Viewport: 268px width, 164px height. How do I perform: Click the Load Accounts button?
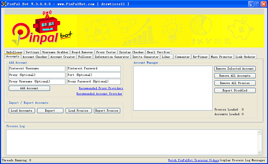tap(22, 110)
